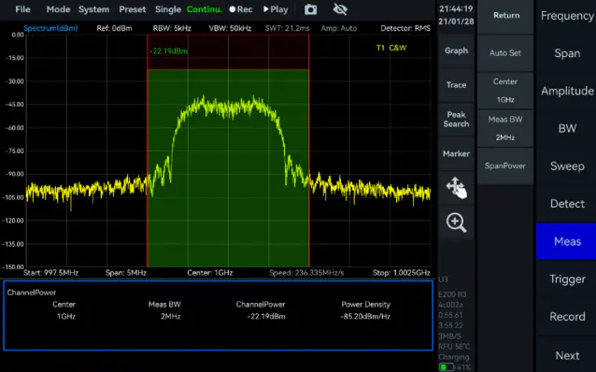Switch to Single sweep mode
The image size is (596, 372).
pos(167,9)
